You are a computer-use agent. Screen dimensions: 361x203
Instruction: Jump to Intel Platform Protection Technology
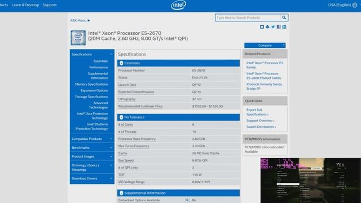(x=91, y=126)
